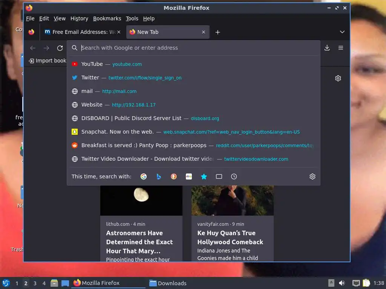386x289 pixels.
Task: Click the moon article thumbnail
Action: [141, 201]
